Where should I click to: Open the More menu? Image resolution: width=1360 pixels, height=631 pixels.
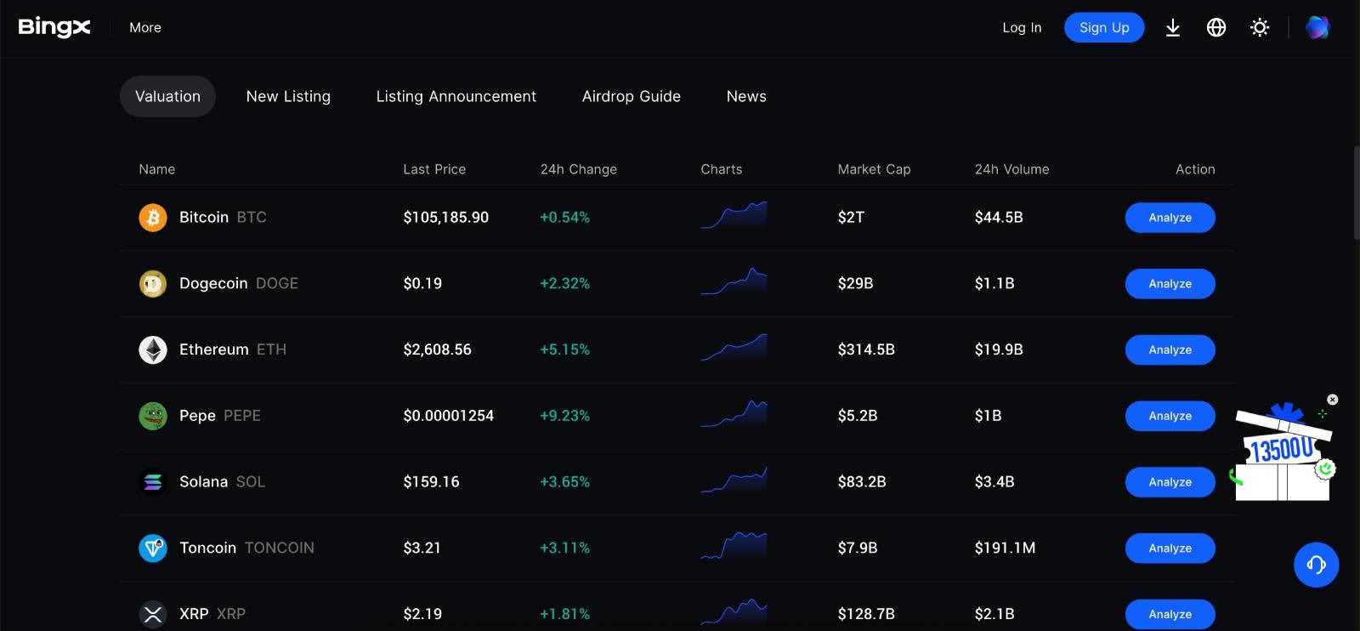(x=145, y=27)
